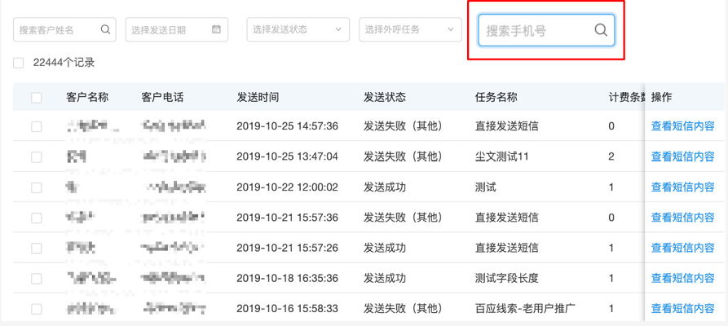
Task: Click the 任务名称 column header
Action: tap(496, 97)
